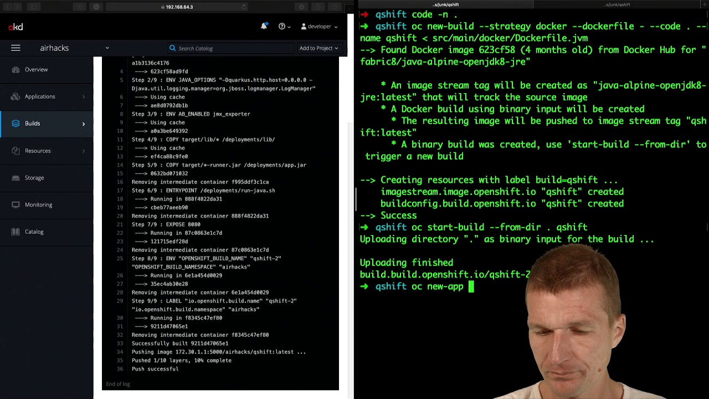Click log line 'Step 4/9 : COPY target/lib/*'
709x399 pixels.
203,139
